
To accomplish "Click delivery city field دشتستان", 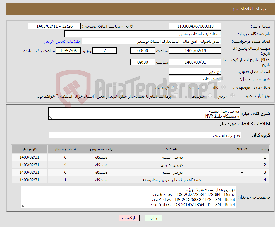I will (x=195, y=79).
